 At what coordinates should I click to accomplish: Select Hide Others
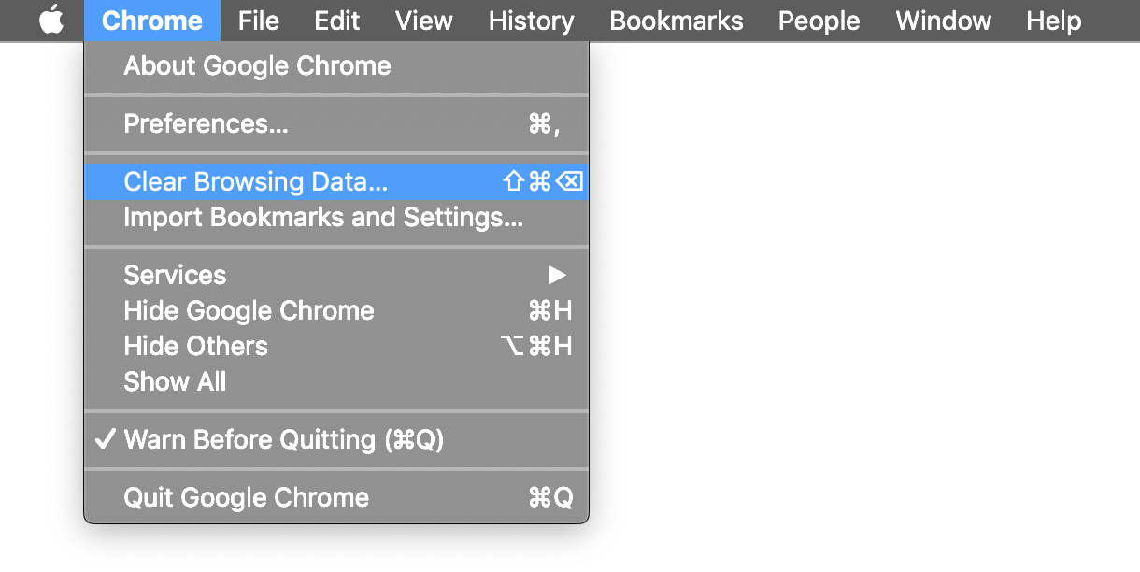[x=195, y=346]
